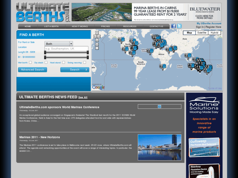Click the Advanced Search button
Screen dimensions: 238x178
click(x=32, y=70)
